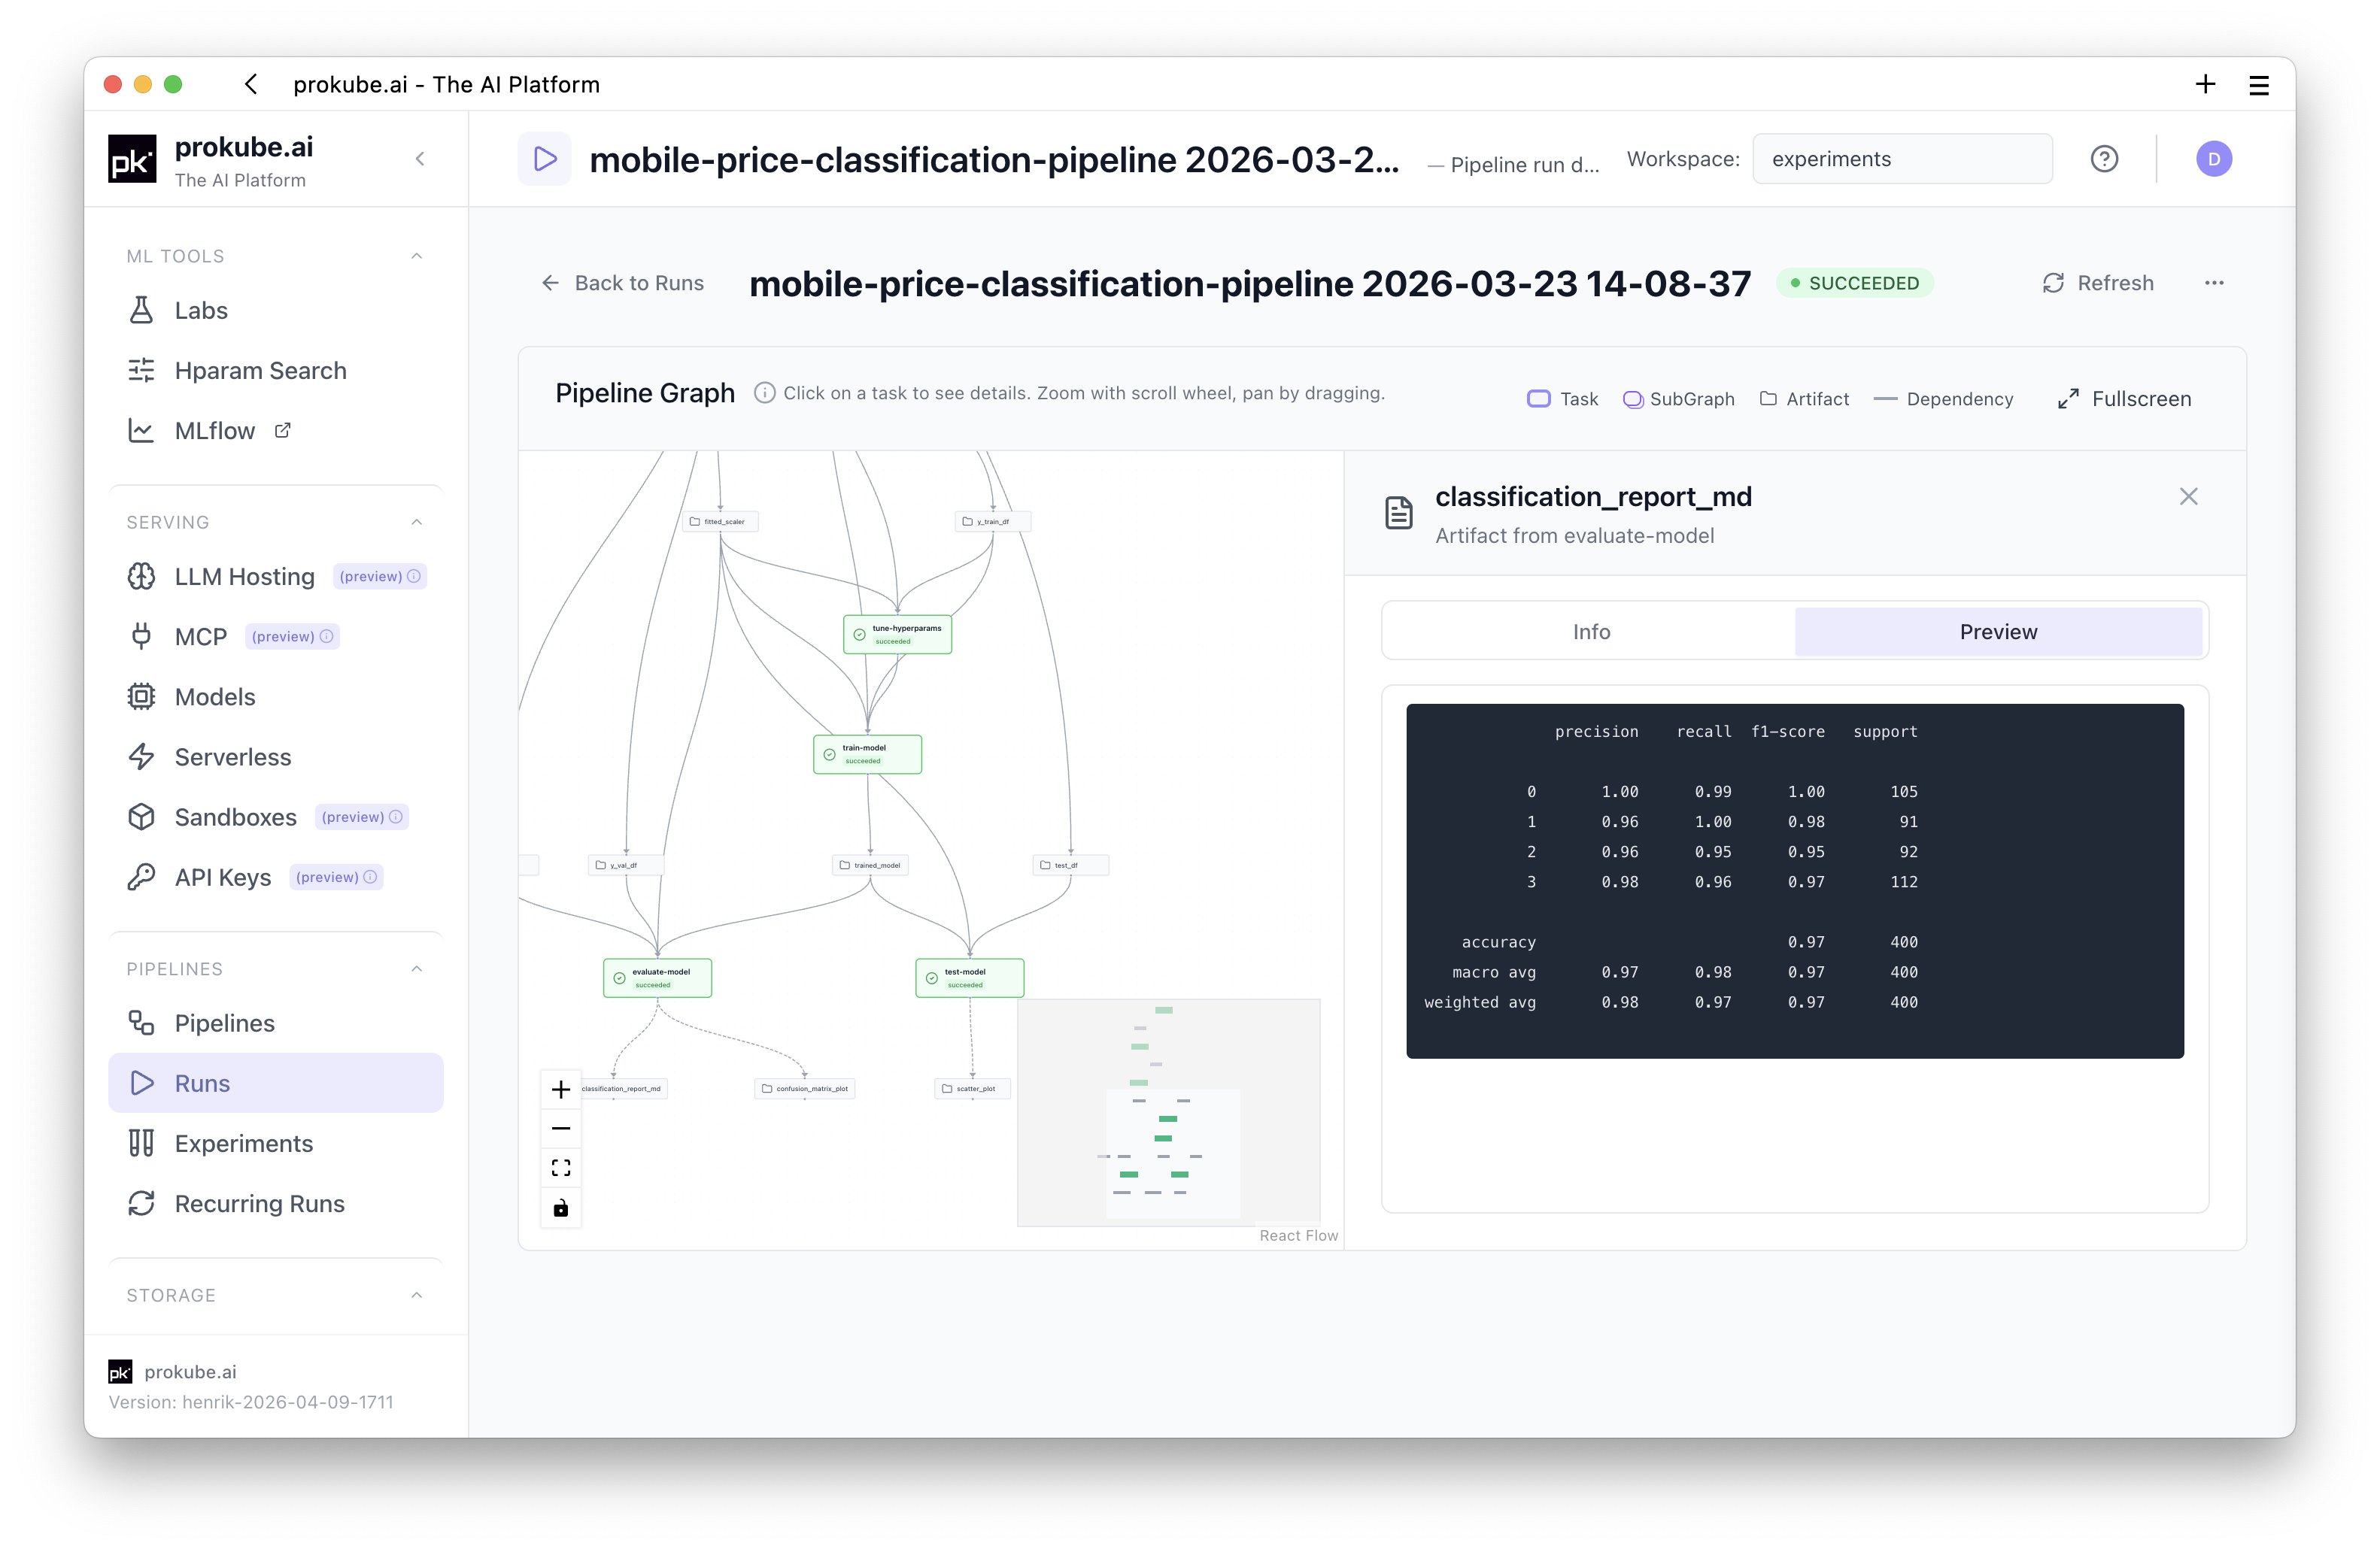Open Serverless page
The width and height of the screenshot is (2380, 1549).
275,756
